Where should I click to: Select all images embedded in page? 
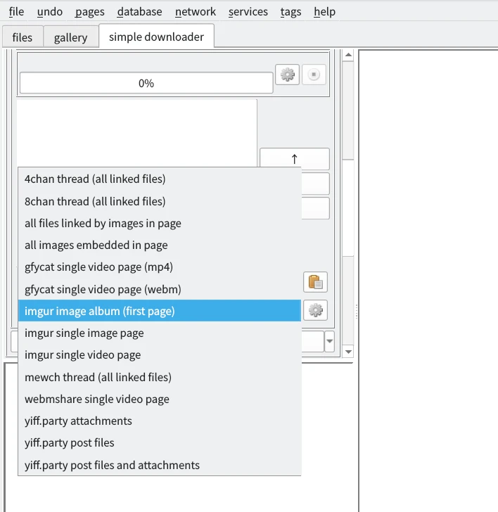tap(160, 245)
